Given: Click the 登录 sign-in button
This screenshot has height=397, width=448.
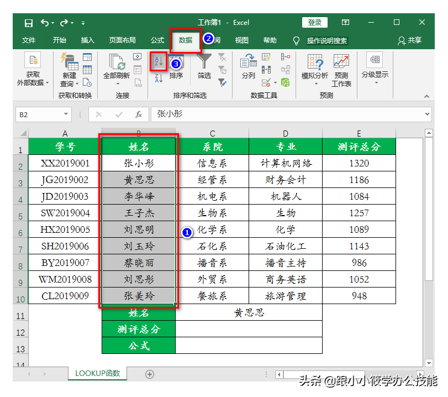Looking at the screenshot, I should point(314,22).
